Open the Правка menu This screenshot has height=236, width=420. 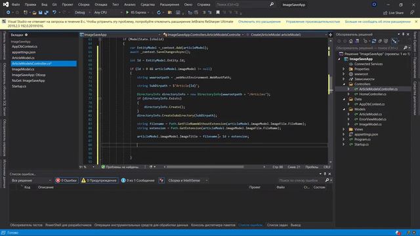[30, 5]
